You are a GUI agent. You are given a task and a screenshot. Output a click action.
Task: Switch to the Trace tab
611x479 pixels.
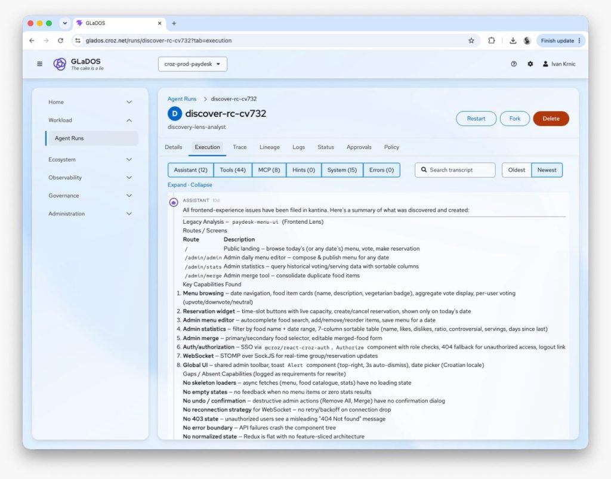point(240,147)
